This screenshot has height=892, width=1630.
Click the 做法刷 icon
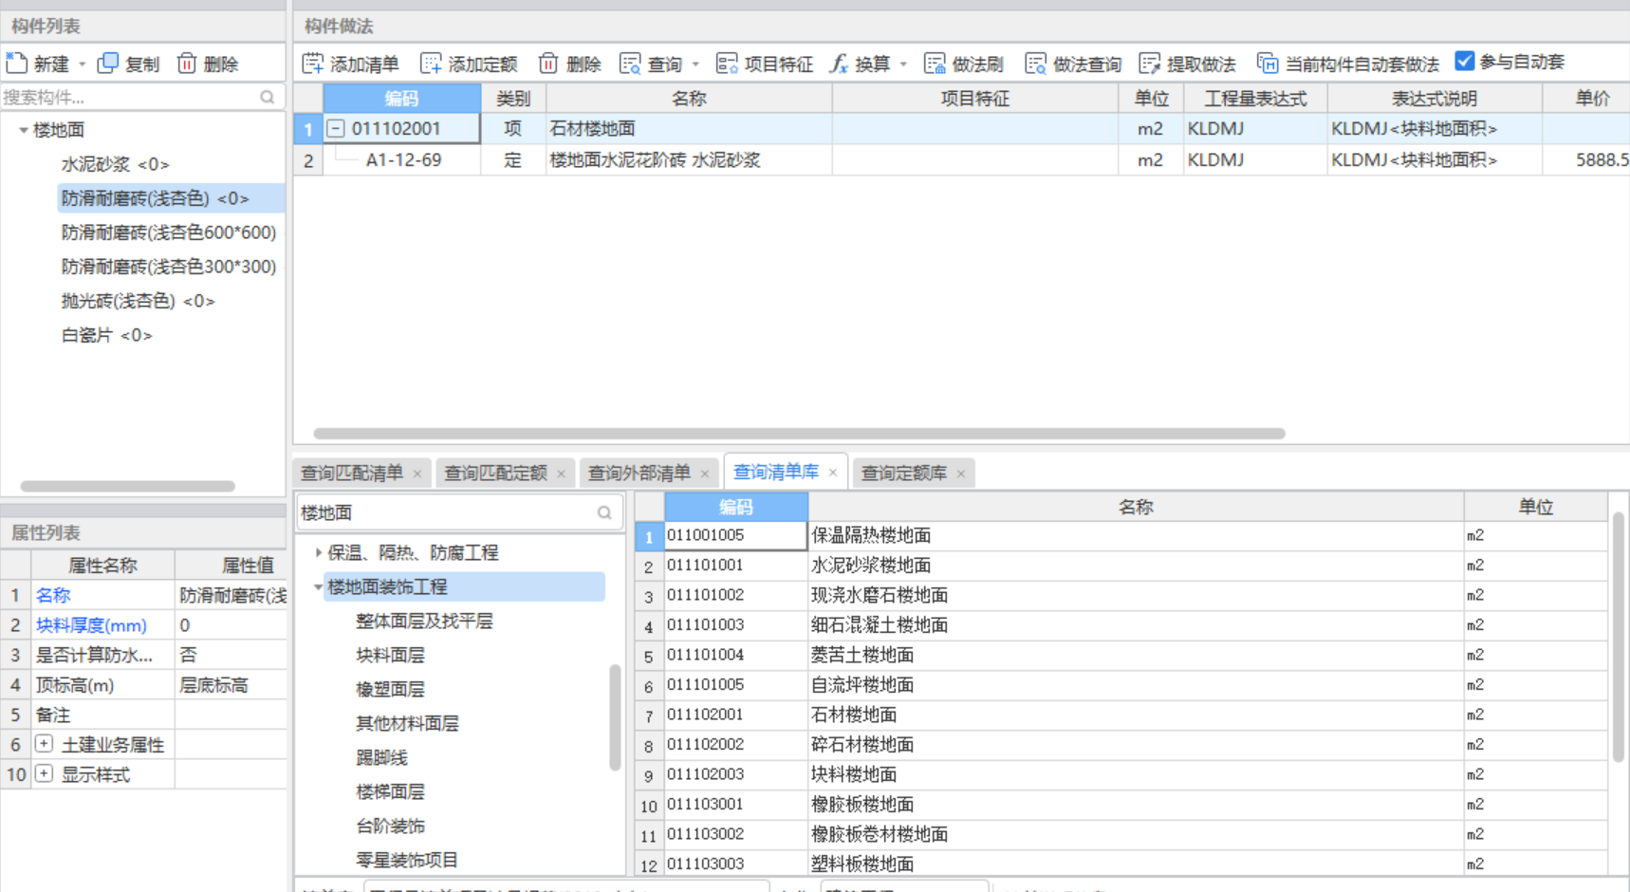tap(935, 64)
